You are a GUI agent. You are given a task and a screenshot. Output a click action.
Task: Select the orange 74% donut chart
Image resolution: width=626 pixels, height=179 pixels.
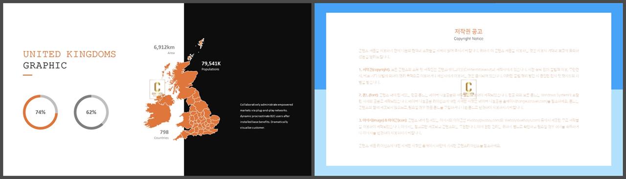coord(40,112)
